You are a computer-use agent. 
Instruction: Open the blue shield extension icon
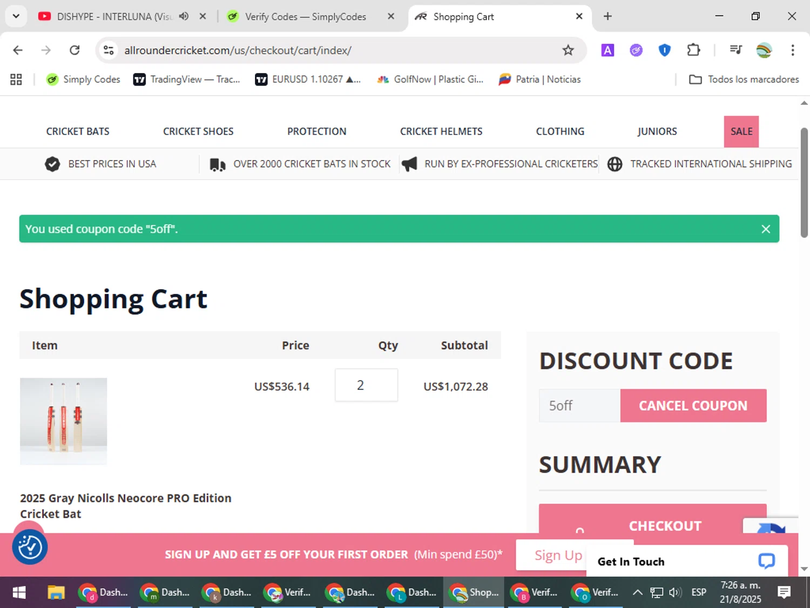[x=665, y=50]
